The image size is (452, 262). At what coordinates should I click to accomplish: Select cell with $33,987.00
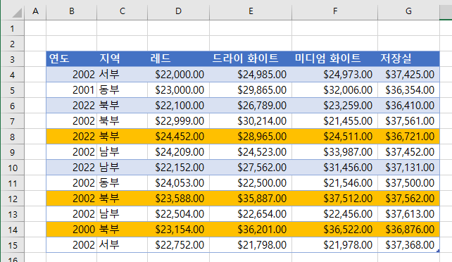tap(335, 152)
